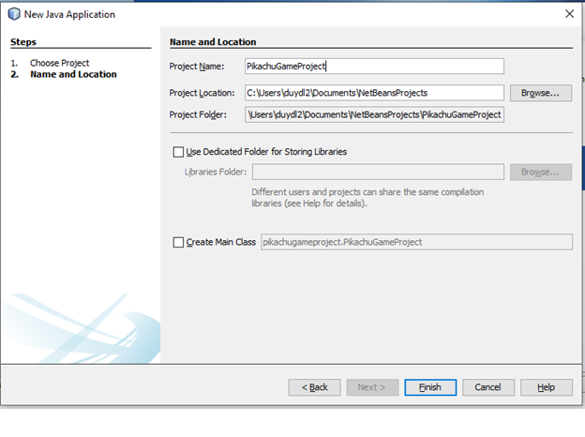The height and width of the screenshot is (437, 585).
Task: Browse for the Project Location
Action: 540,93
